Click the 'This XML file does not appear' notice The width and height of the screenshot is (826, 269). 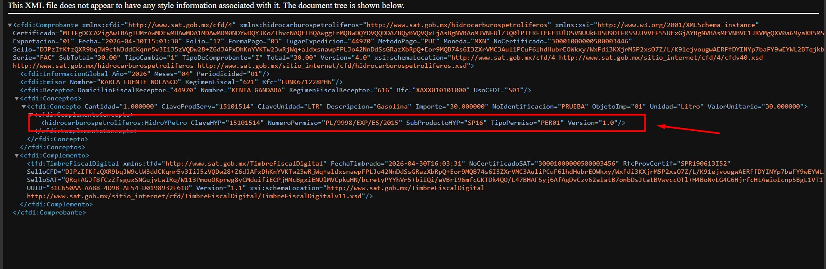(206, 6)
